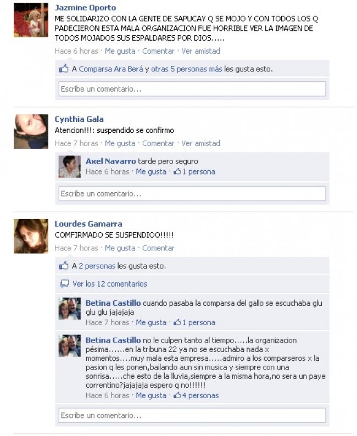Click 'Comentar' on Cynthia Gala's post
The image size is (357, 436).
coord(158,143)
